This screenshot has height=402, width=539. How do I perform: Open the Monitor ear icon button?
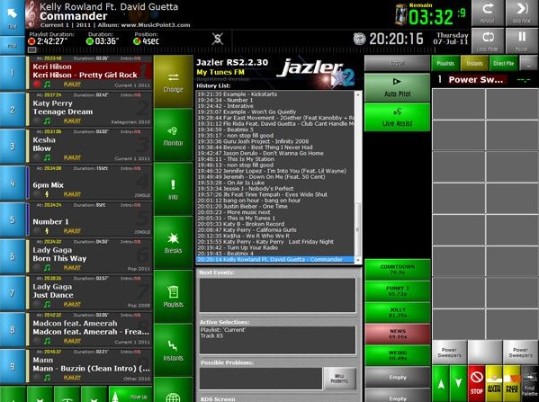[x=174, y=135]
